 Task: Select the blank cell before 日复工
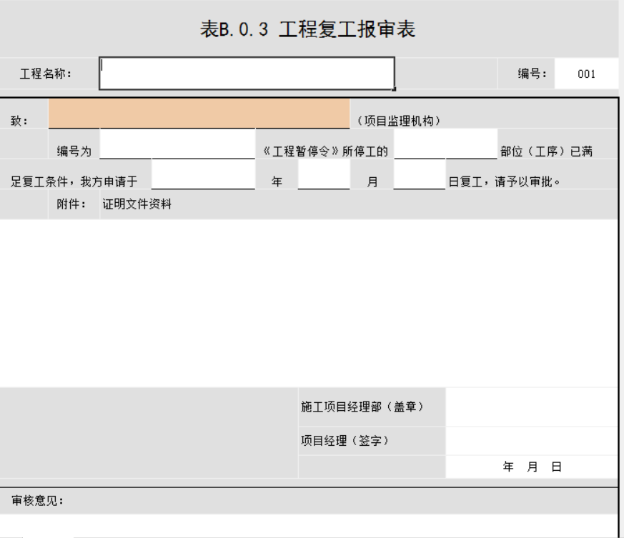click(419, 174)
